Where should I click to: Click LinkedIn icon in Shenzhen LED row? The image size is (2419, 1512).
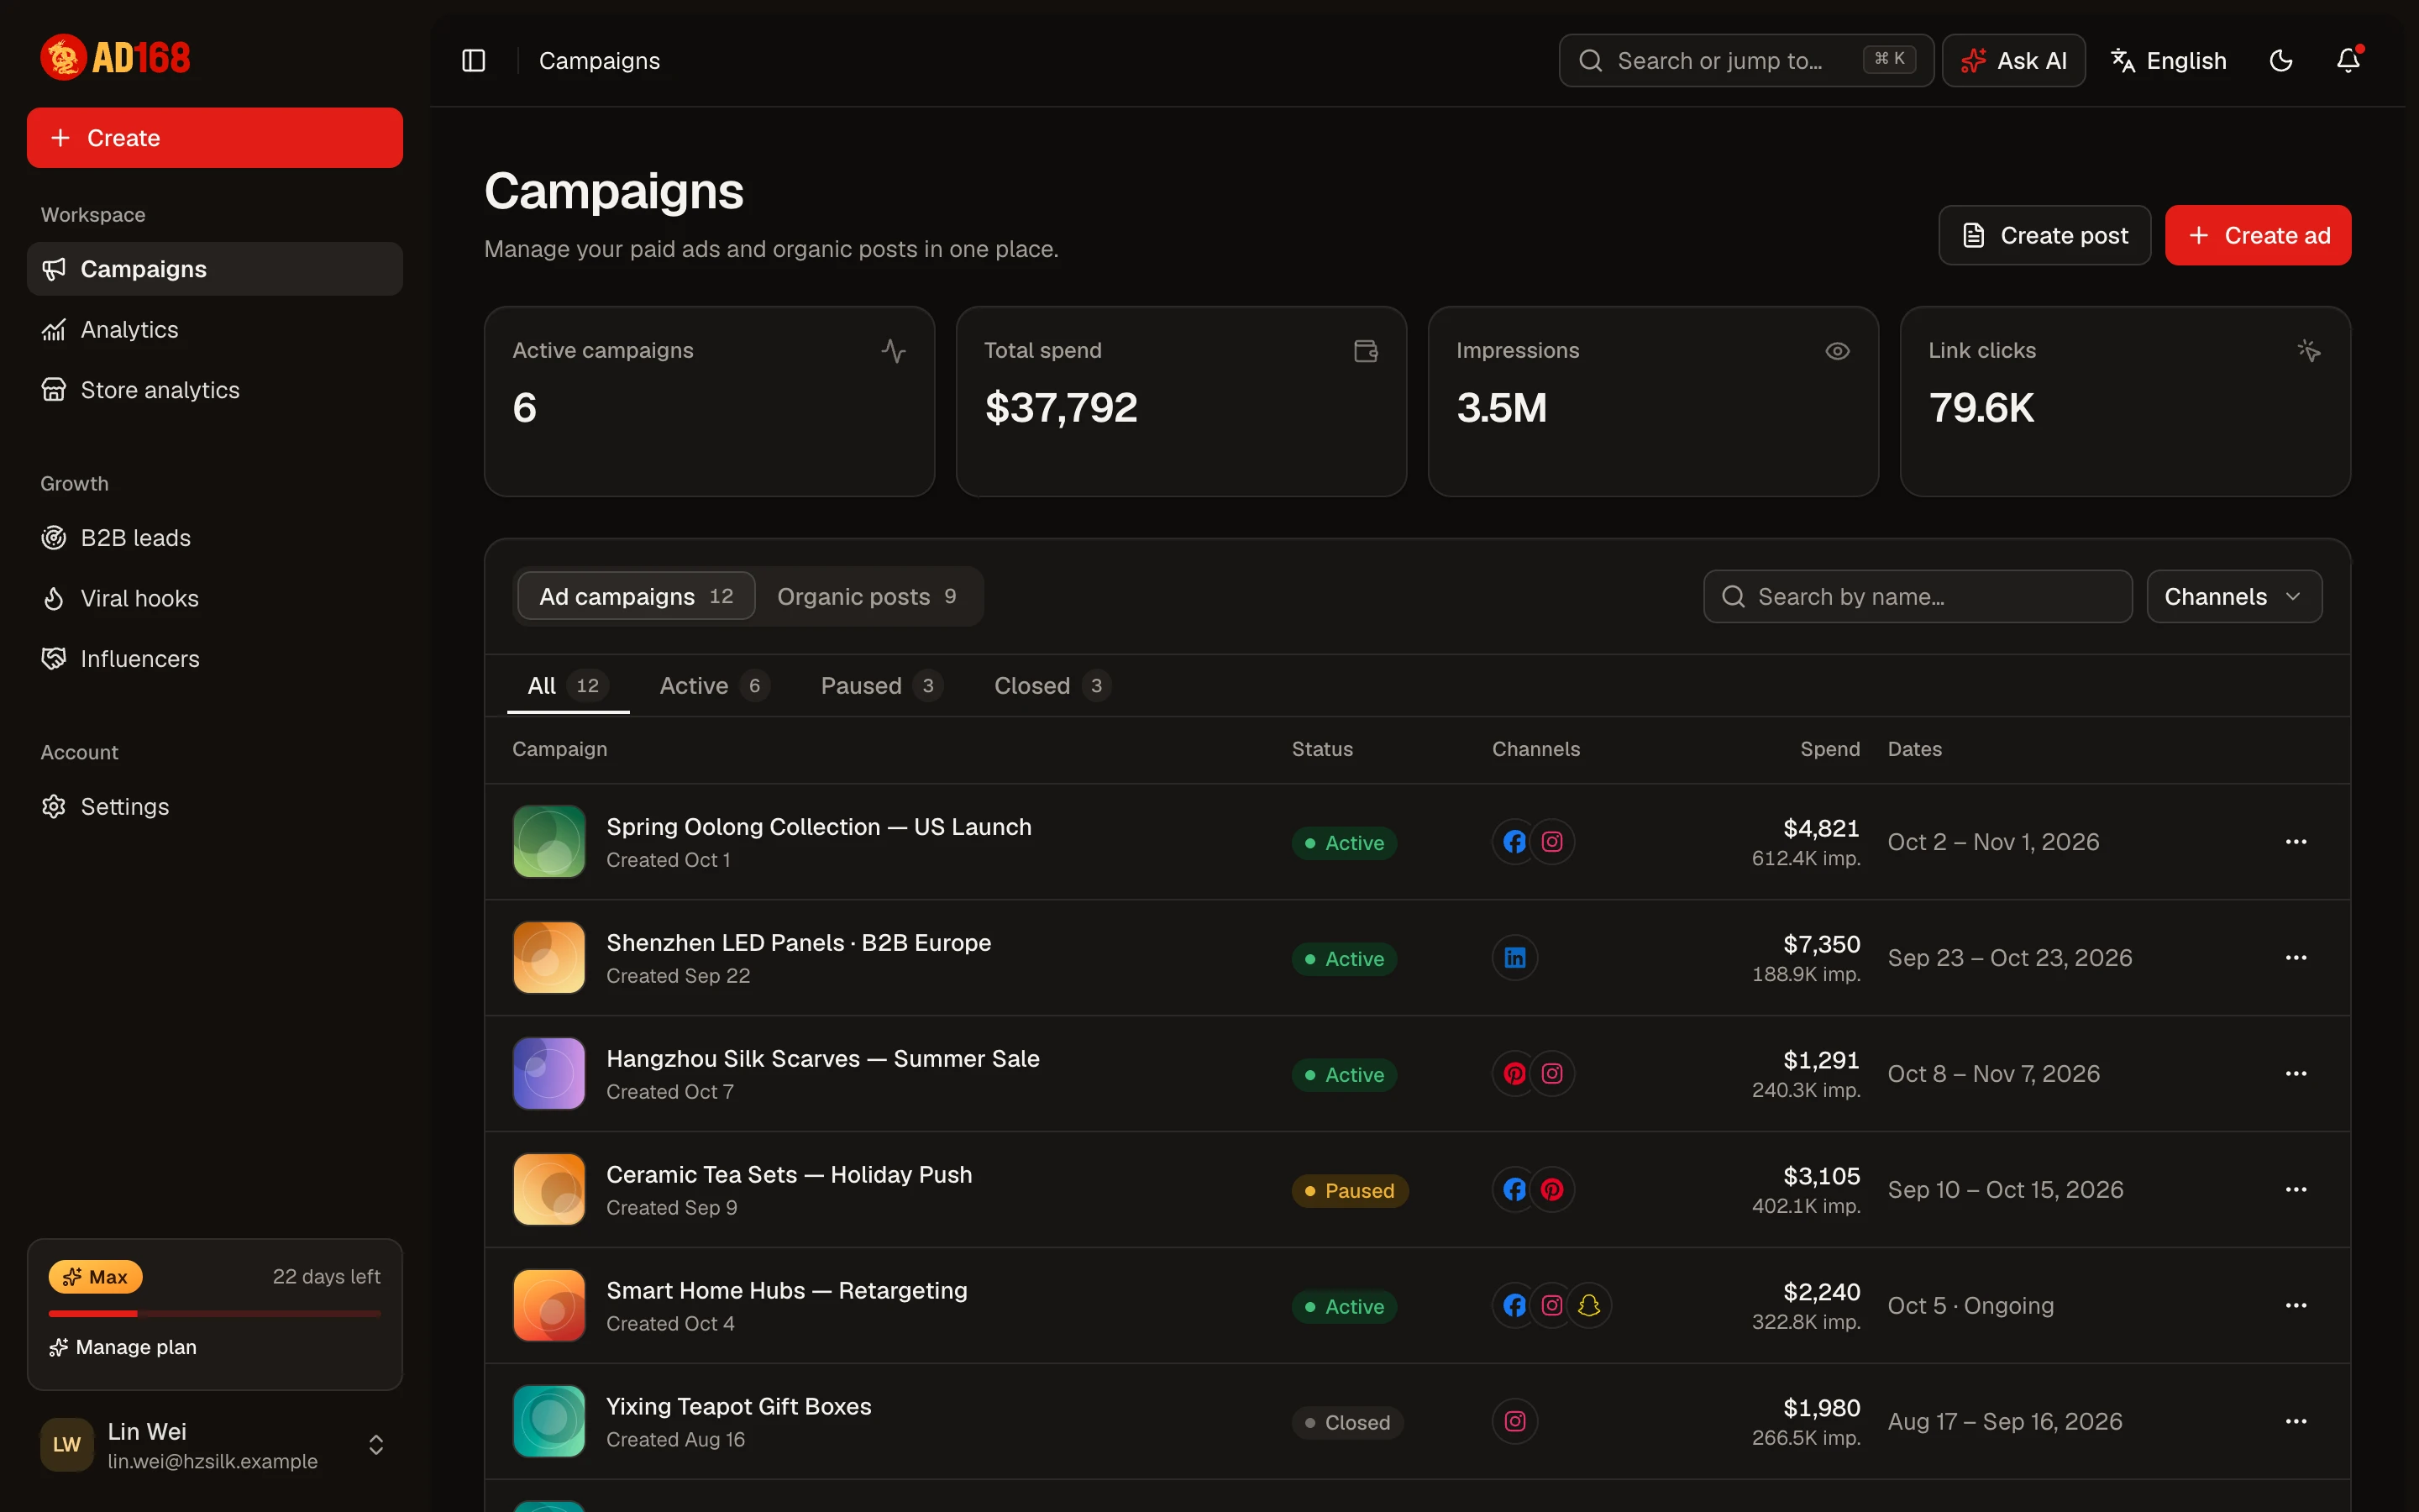1515,958
